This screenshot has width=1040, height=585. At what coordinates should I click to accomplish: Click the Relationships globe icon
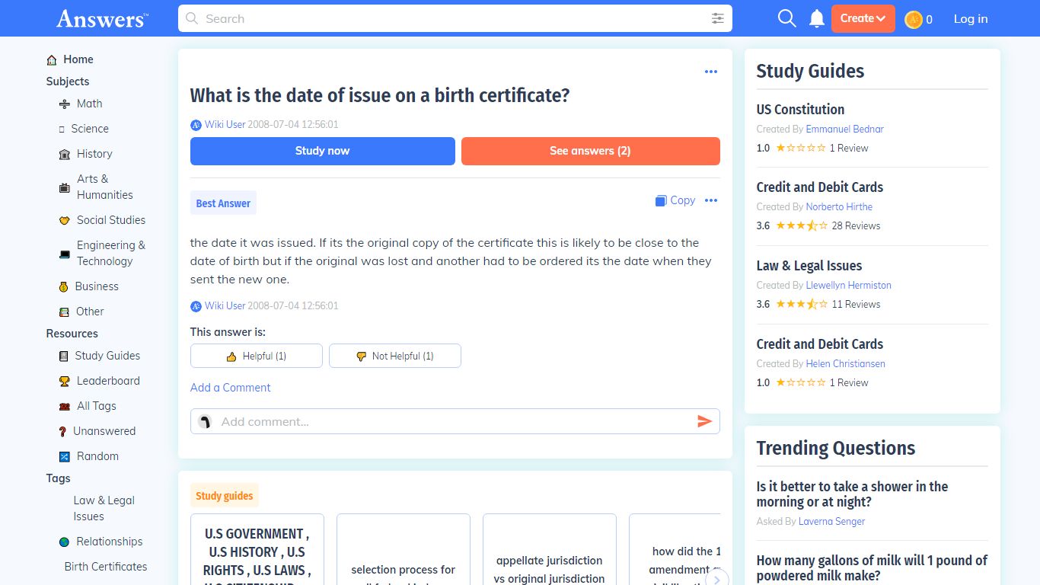tap(65, 542)
